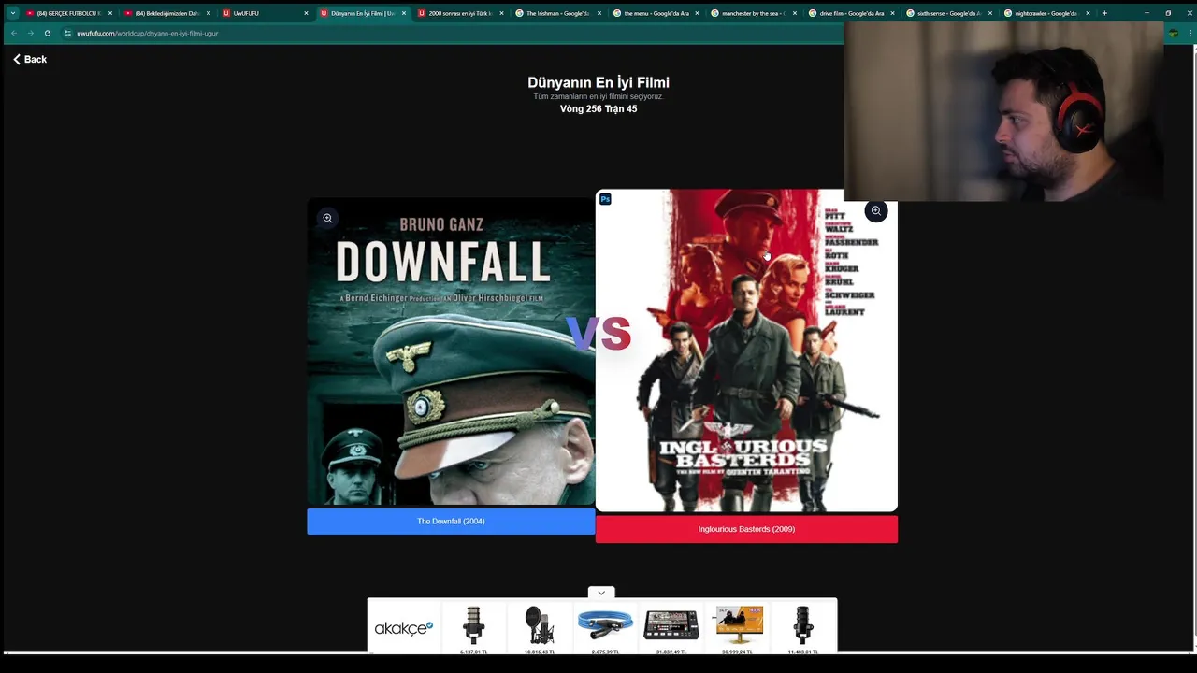Zoom the Downfall poster with magnifier icon
The width and height of the screenshot is (1197, 673).
point(327,218)
